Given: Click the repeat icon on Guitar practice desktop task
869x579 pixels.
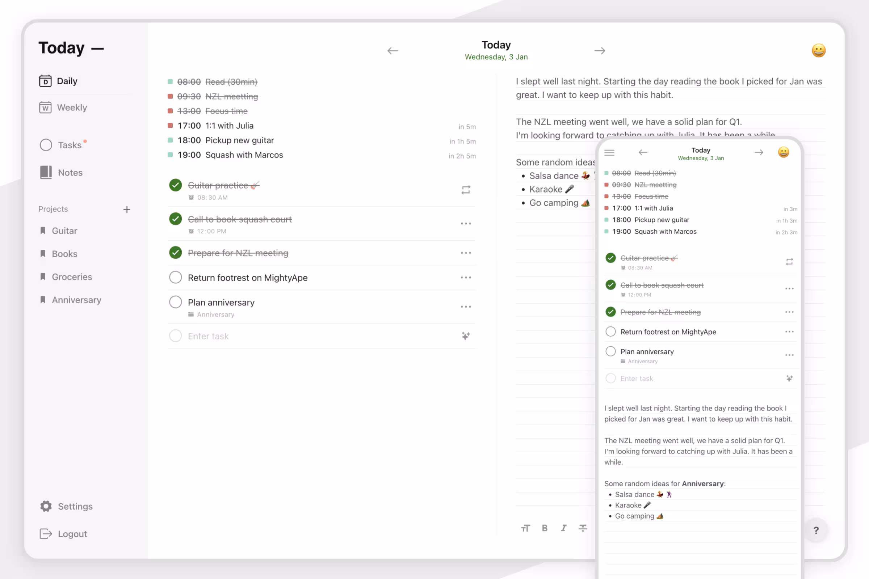Looking at the screenshot, I should [466, 190].
